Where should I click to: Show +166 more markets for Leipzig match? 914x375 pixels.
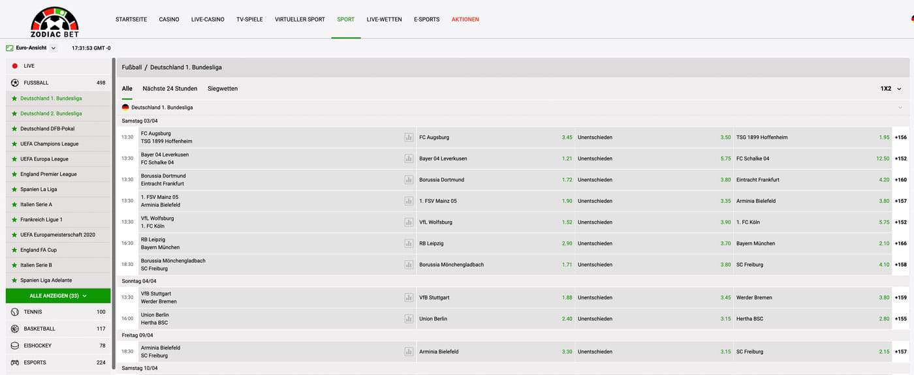click(x=901, y=243)
